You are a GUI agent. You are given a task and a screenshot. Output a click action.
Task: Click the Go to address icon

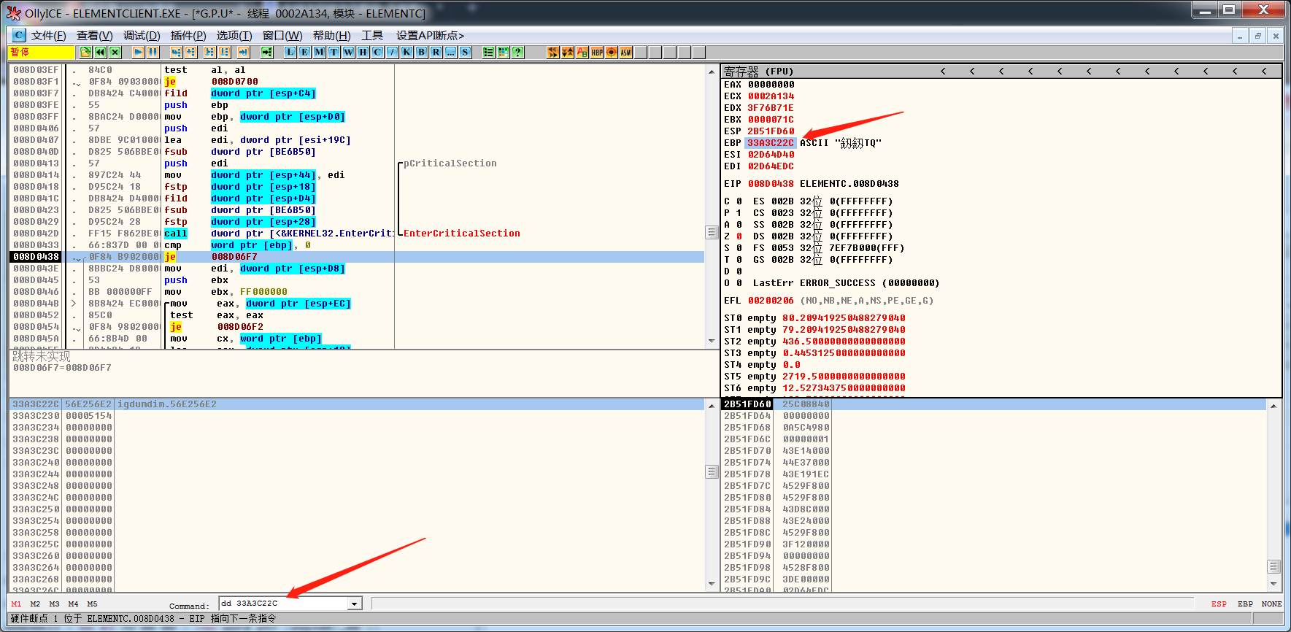(x=266, y=52)
